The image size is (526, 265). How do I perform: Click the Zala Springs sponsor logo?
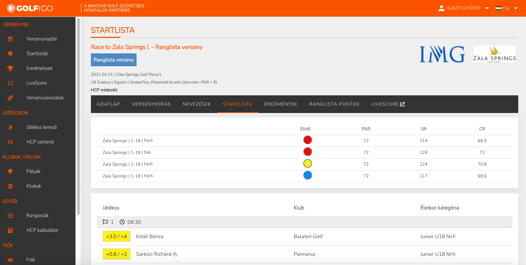click(494, 54)
